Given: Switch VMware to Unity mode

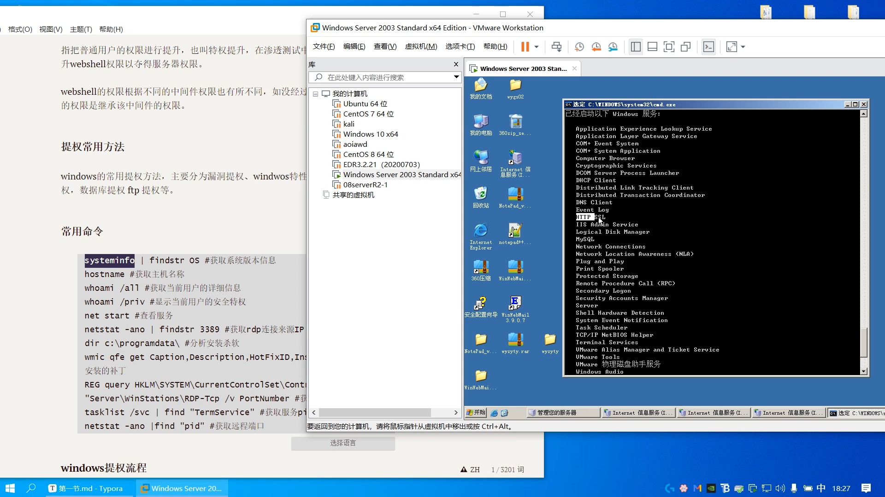Looking at the screenshot, I should click(x=685, y=46).
